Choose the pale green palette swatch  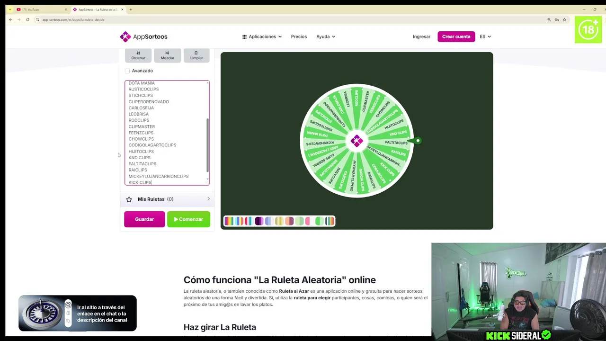click(x=299, y=221)
